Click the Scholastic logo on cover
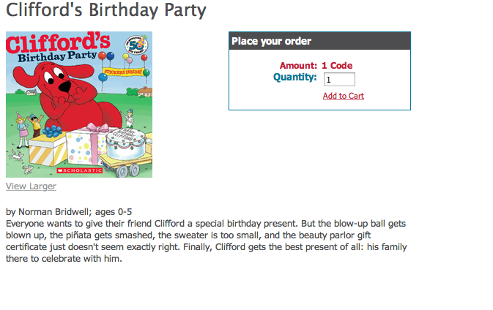 (x=80, y=170)
